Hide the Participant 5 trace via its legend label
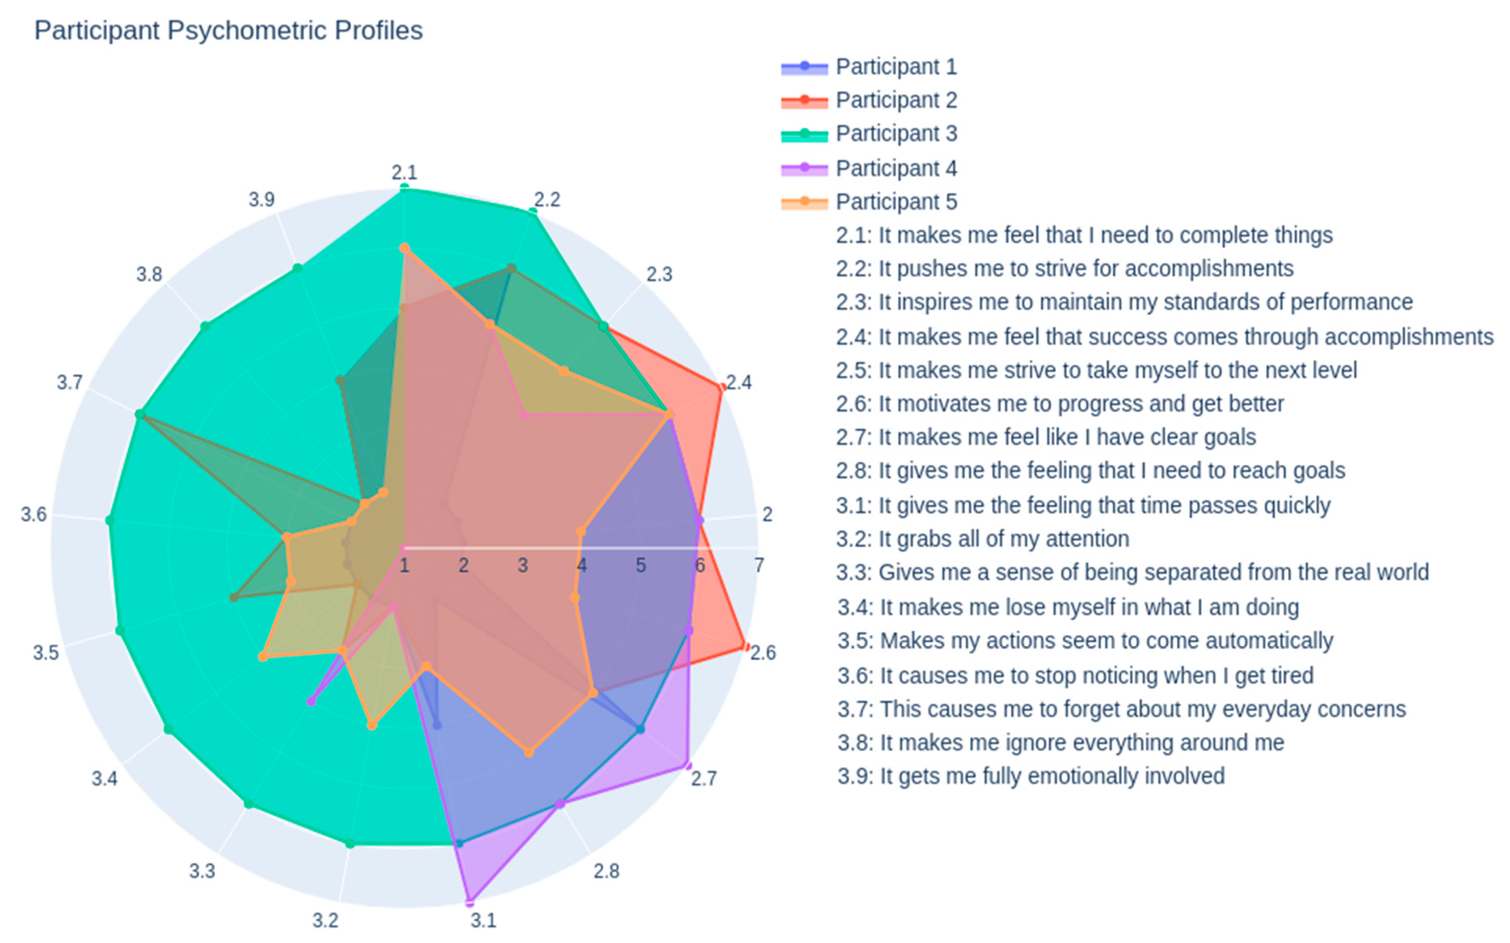Screen dimensions: 1510x943 [x=896, y=202]
